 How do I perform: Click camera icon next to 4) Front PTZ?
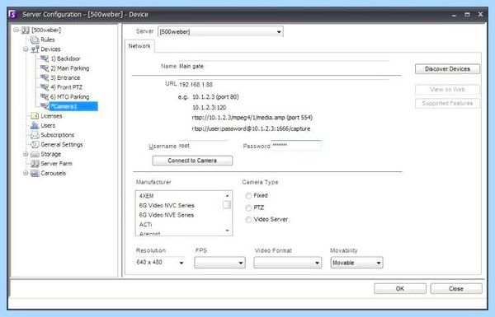(x=45, y=87)
